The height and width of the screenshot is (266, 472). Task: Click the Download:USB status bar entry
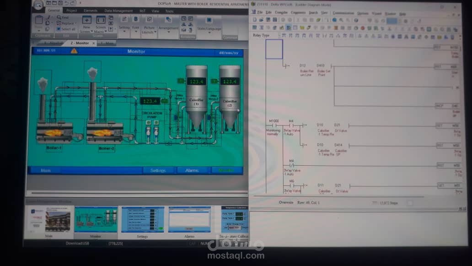tap(77, 244)
